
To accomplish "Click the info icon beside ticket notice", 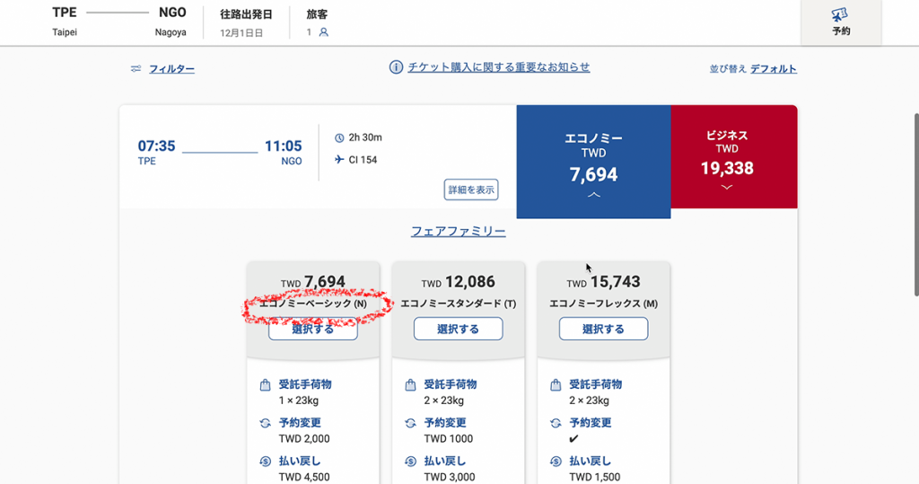I will pos(396,67).
